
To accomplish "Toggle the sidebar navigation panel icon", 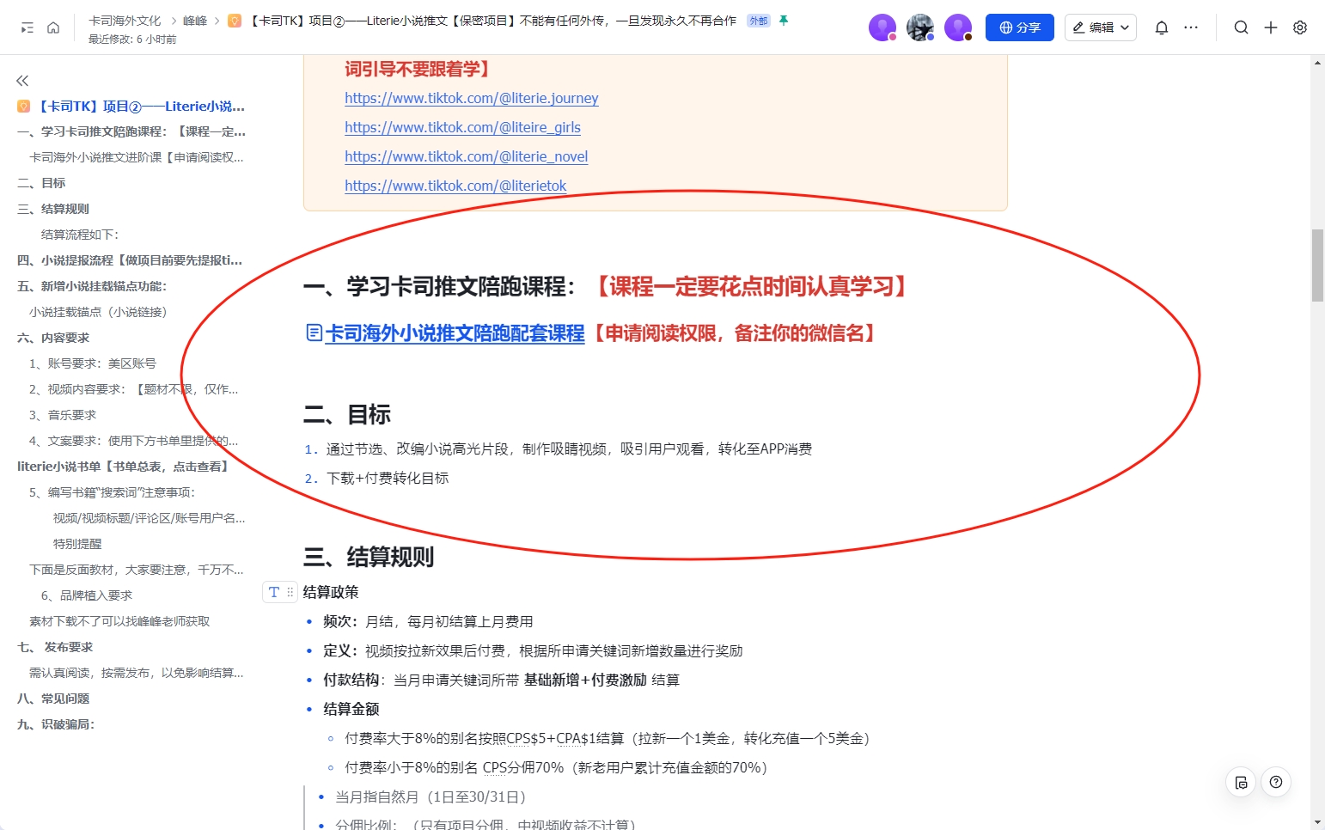I will [27, 27].
